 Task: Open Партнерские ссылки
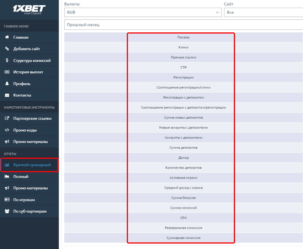(x=29, y=118)
